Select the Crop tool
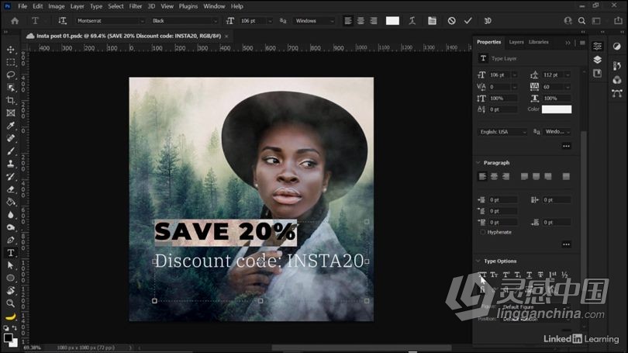 click(11, 100)
